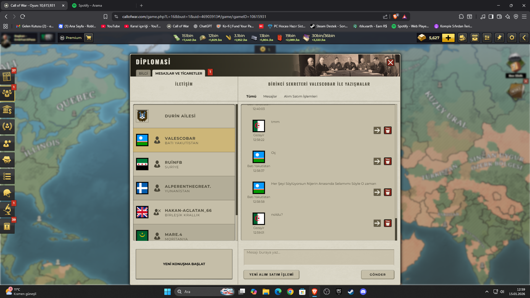
Task: Click the gold bars icon showing 5,627
Action: 422,38
